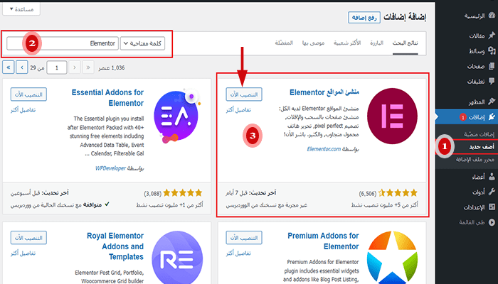Open تعليقات in the sidebar menu

pyautogui.click(x=476, y=82)
